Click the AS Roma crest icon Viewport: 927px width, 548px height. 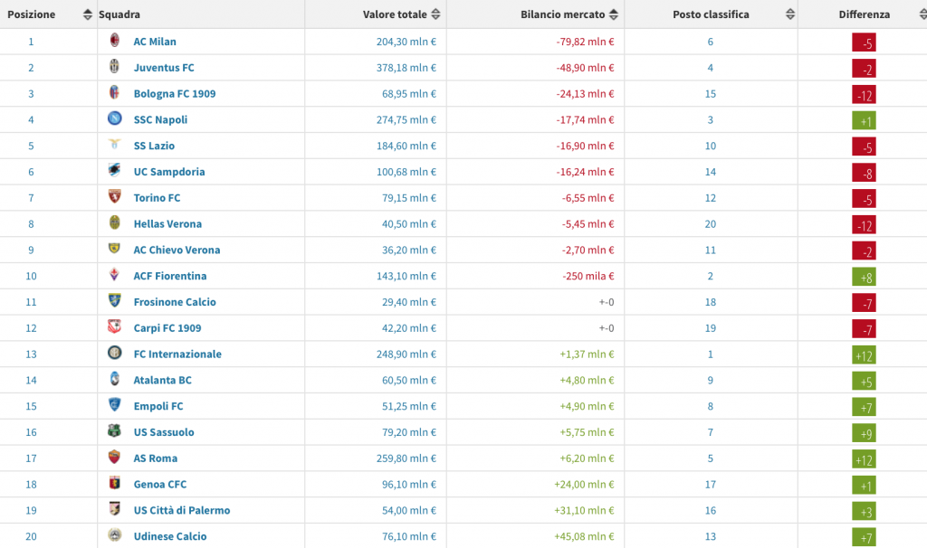click(115, 458)
